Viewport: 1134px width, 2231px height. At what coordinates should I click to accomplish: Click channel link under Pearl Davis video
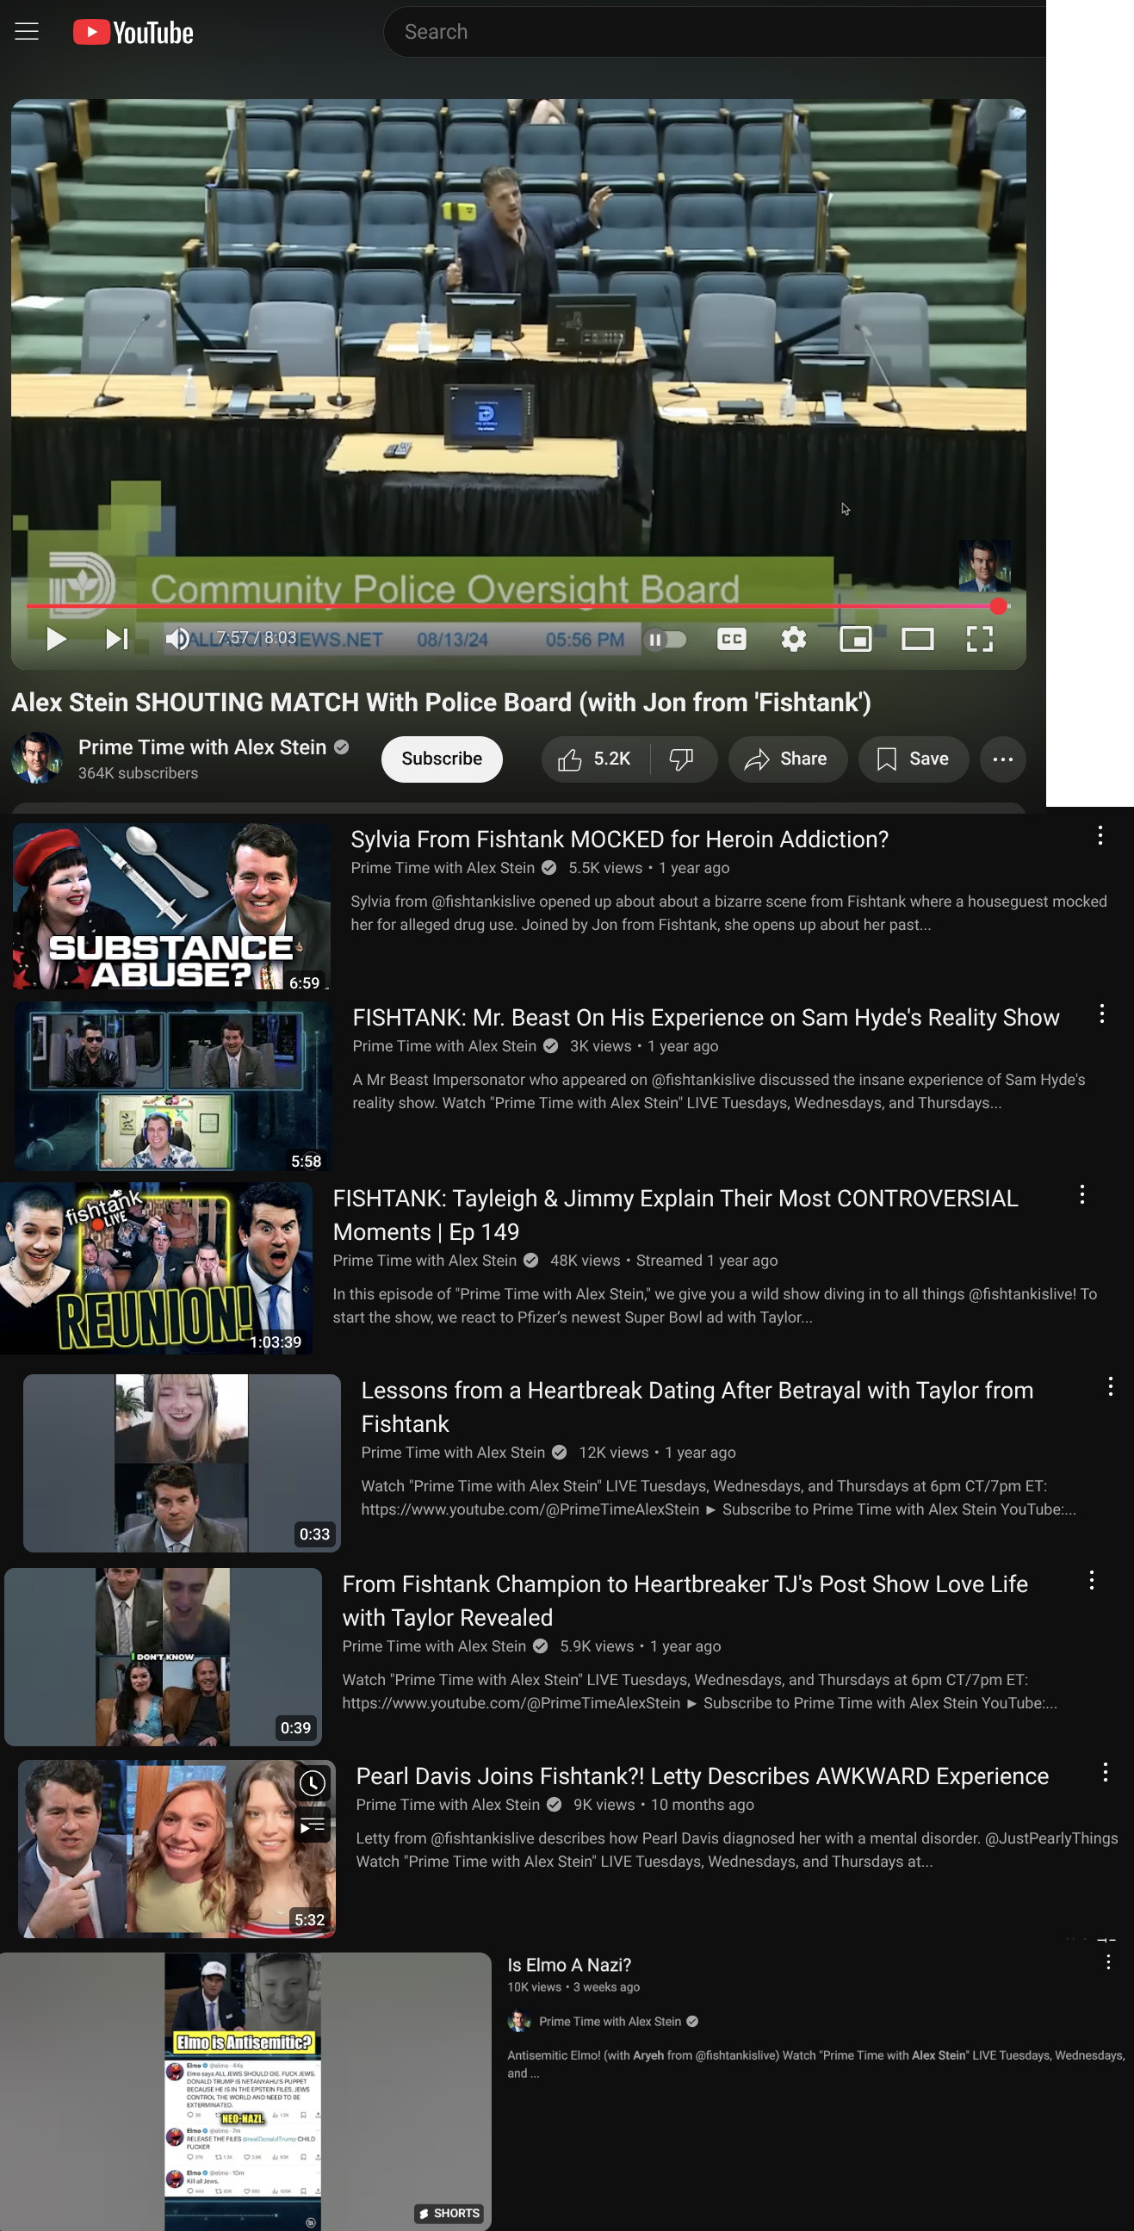pyautogui.click(x=448, y=1805)
